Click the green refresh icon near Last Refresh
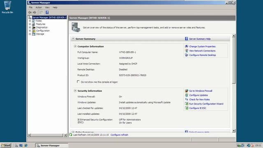 coord(71,135)
